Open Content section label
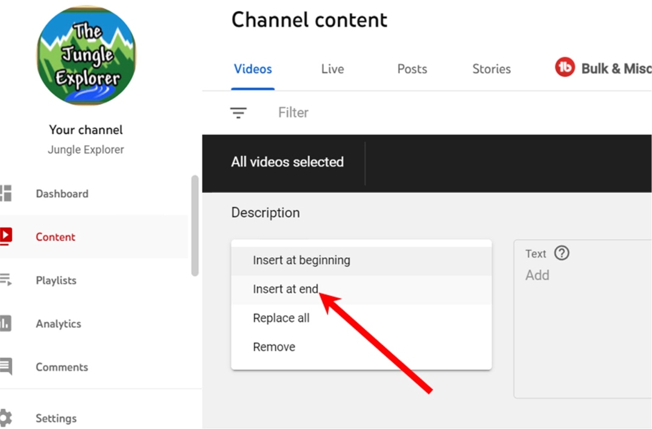Screen dimensions: 652x429 55,237
